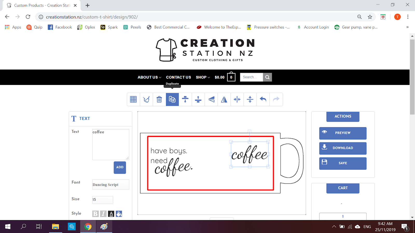Close the Custom Products tab
This screenshot has width=415, height=233.
[x=75, y=5]
